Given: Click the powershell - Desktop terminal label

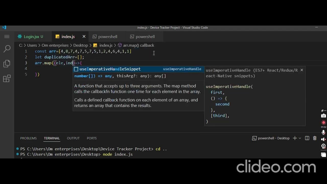Looking at the screenshot, I should tap(271, 138).
